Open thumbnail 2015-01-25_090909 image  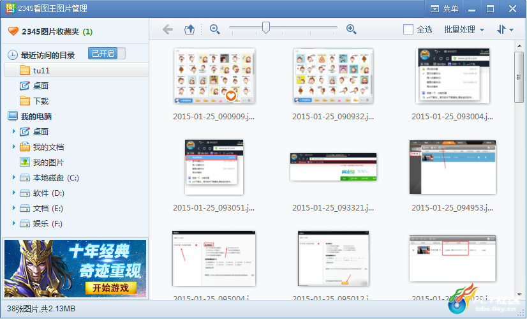(x=214, y=76)
